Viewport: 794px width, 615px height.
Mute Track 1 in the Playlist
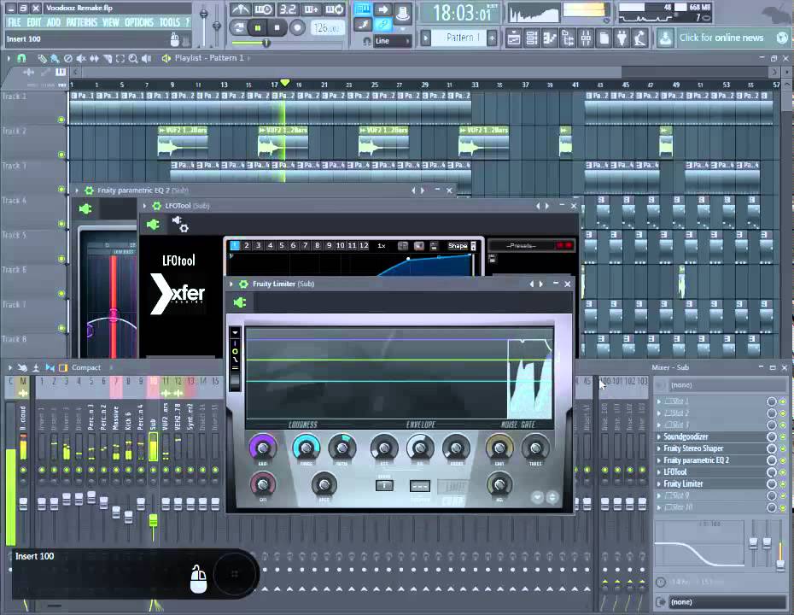(x=61, y=120)
